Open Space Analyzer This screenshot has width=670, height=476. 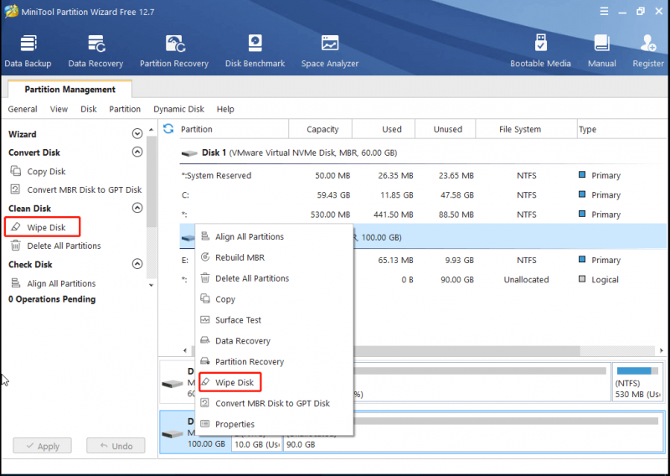coord(330,51)
